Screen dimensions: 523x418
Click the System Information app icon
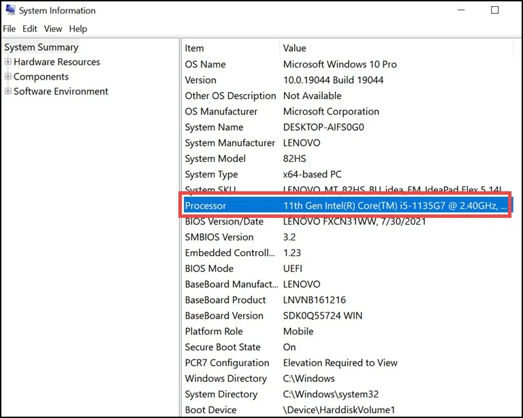click(10, 10)
